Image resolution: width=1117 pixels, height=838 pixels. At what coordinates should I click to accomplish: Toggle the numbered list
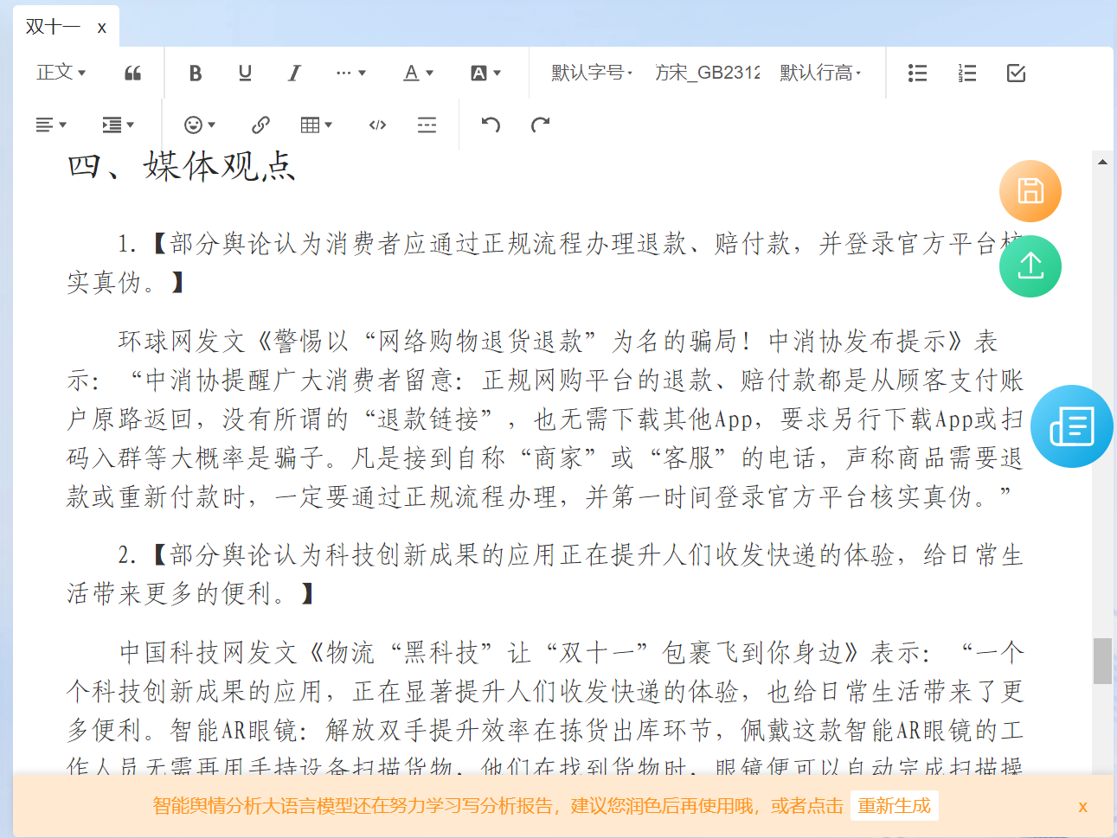click(x=966, y=73)
